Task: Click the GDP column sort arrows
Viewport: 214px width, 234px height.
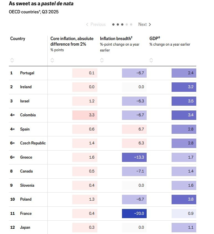Action: pyautogui.click(x=151, y=60)
